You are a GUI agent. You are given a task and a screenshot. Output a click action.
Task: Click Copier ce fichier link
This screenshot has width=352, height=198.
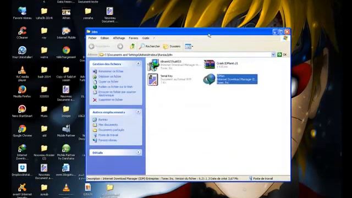[108, 81]
